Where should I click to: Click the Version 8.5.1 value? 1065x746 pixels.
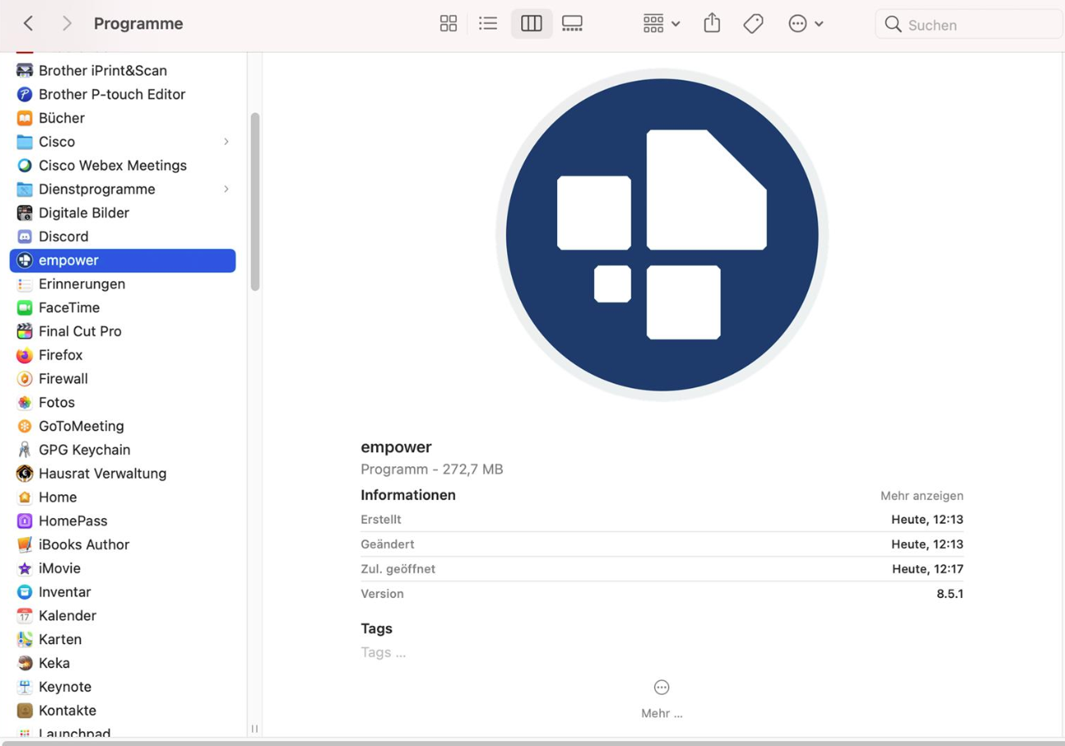point(950,594)
